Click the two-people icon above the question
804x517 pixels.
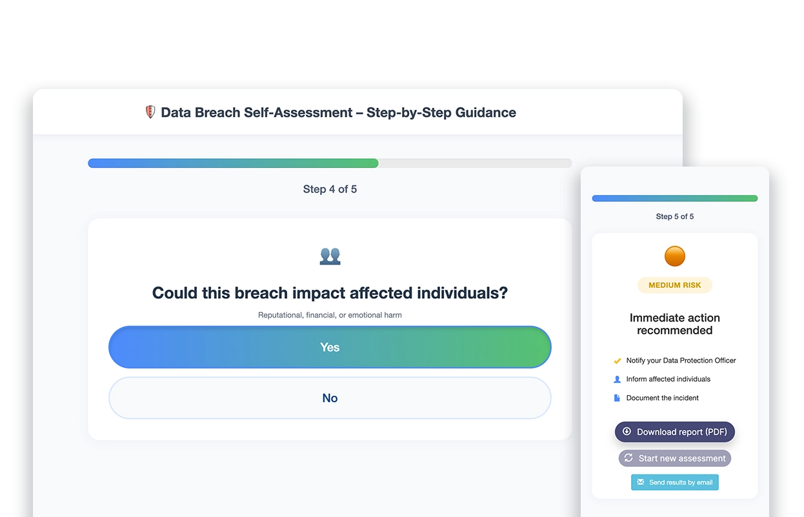click(330, 256)
